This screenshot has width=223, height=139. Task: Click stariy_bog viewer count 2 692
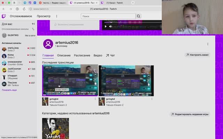tap(31, 48)
